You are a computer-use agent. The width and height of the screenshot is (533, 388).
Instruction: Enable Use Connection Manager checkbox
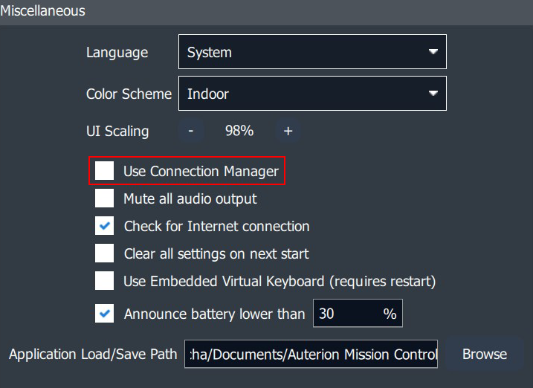tap(105, 171)
